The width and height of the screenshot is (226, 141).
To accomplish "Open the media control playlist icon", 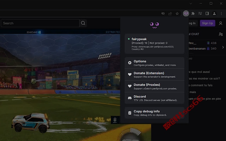I will pos(200,13).
